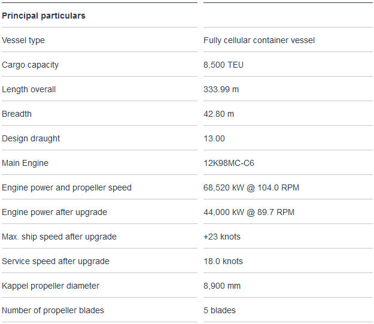Click the Fully cellular container vessel value
The width and height of the screenshot is (374, 324).
pyautogui.click(x=259, y=40)
